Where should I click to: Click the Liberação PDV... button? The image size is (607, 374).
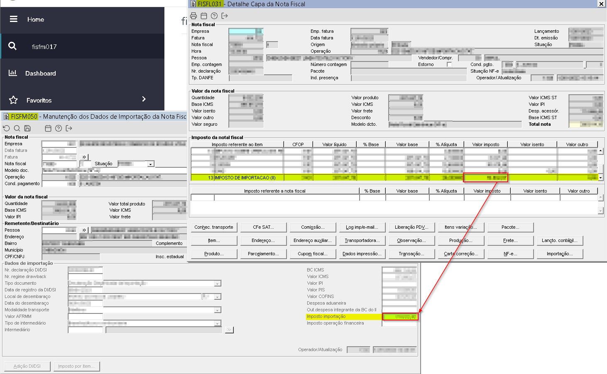pyautogui.click(x=411, y=227)
